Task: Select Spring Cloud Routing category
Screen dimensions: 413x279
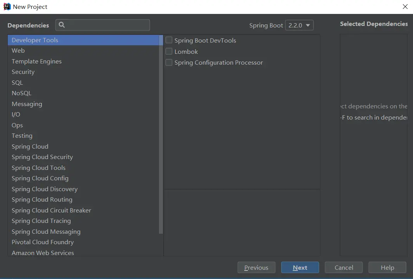Action: coord(83,199)
